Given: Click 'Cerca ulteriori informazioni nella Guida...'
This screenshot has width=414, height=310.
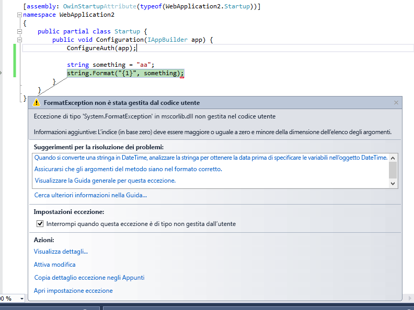Looking at the screenshot, I should tap(90, 195).
